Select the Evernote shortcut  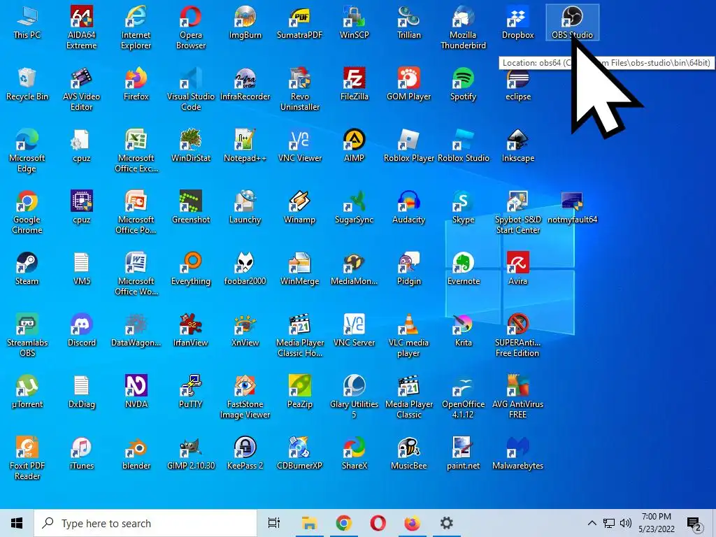pyautogui.click(x=463, y=269)
